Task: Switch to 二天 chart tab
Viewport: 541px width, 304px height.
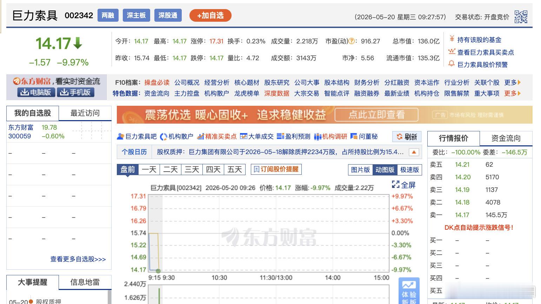Action: [x=171, y=170]
